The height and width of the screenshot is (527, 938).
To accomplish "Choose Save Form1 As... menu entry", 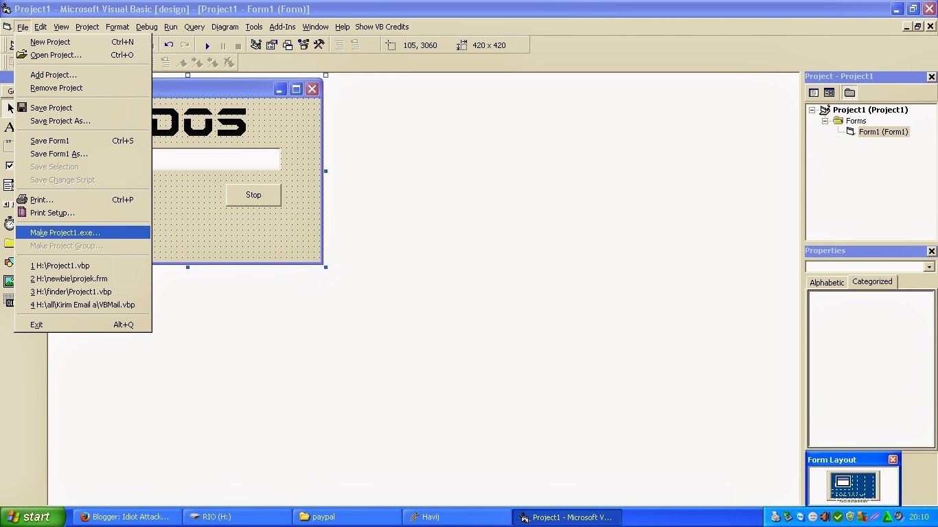I will (x=82, y=154).
